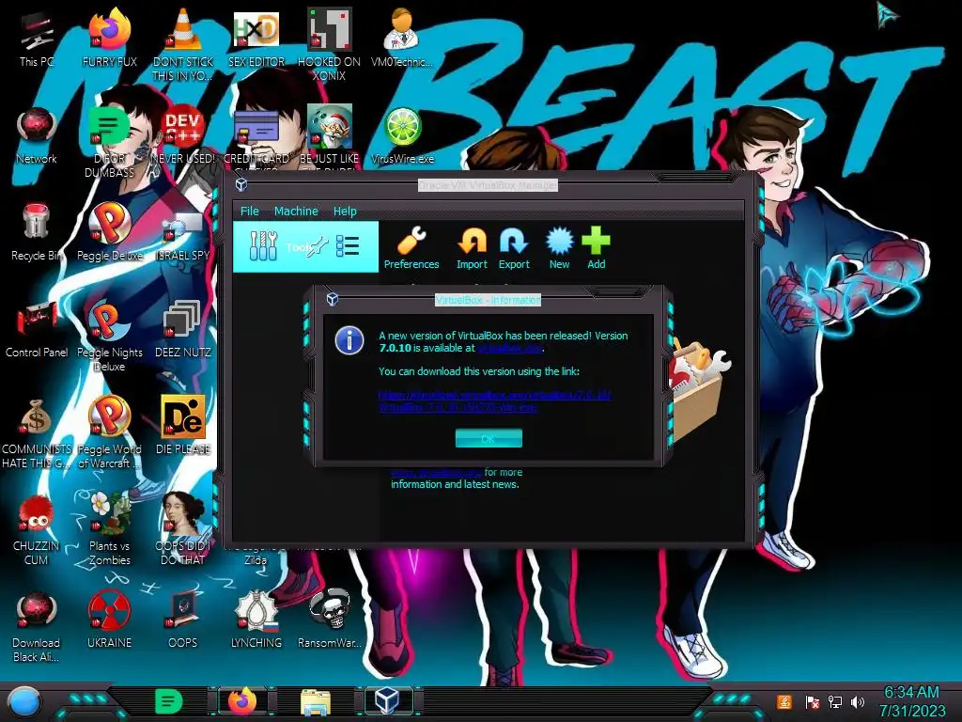Open the Action Center flag tray icon

(x=812, y=701)
